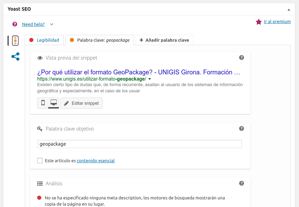Open the Need help? link
Image resolution: width=299 pixels, height=207 pixels.
33,24
